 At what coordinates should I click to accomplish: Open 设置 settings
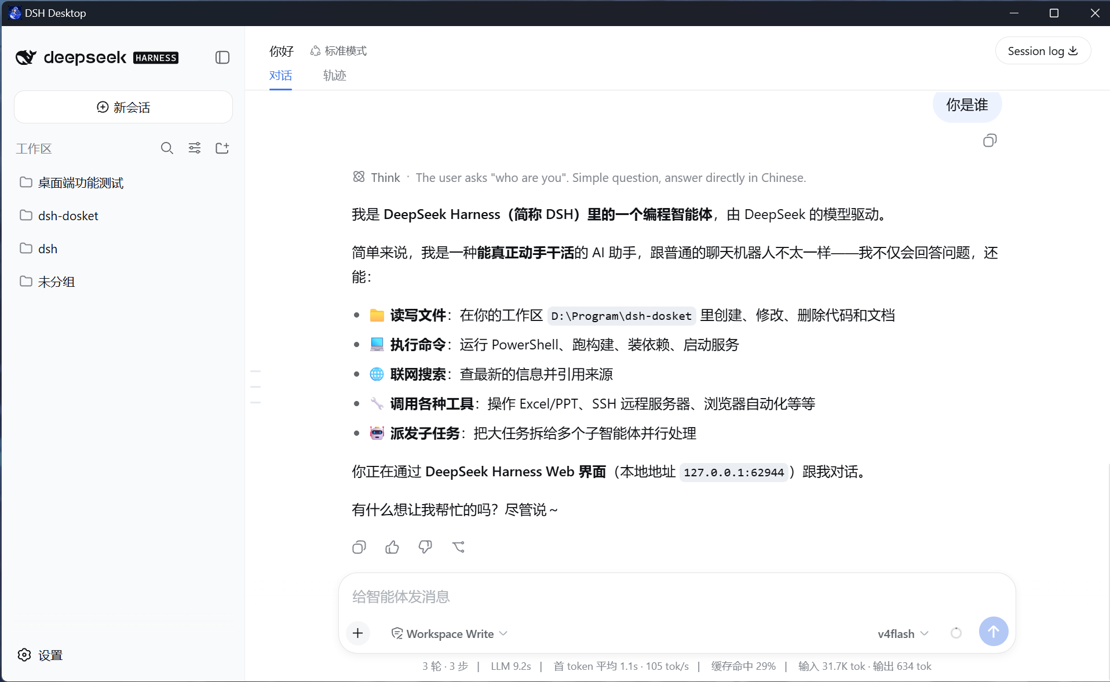40,655
